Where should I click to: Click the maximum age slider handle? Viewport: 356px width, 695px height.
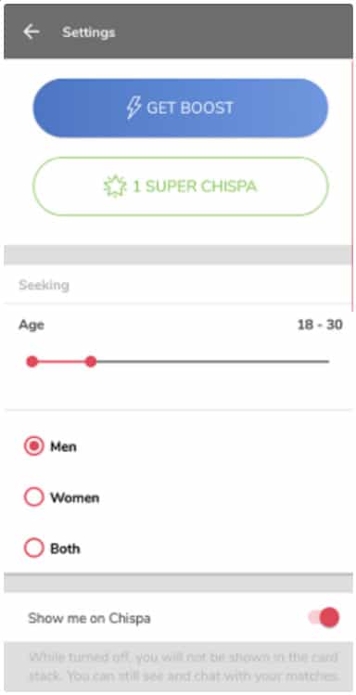click(x=91, y=362)
